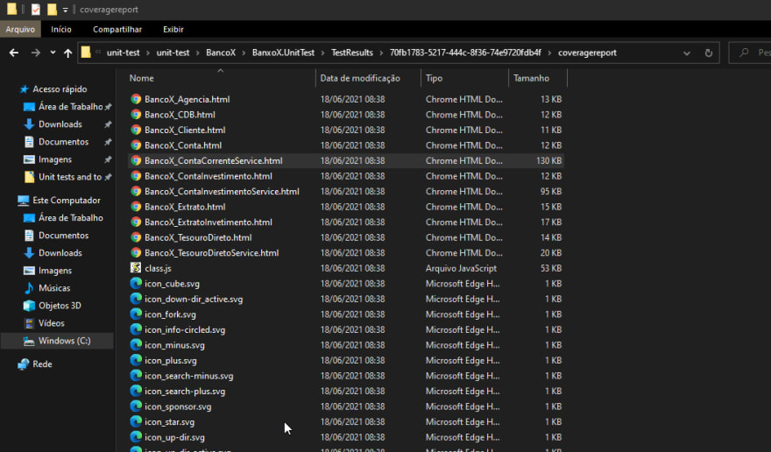
Task: Open recent locations dropdown arrow
Action: [x=53, y=53]
